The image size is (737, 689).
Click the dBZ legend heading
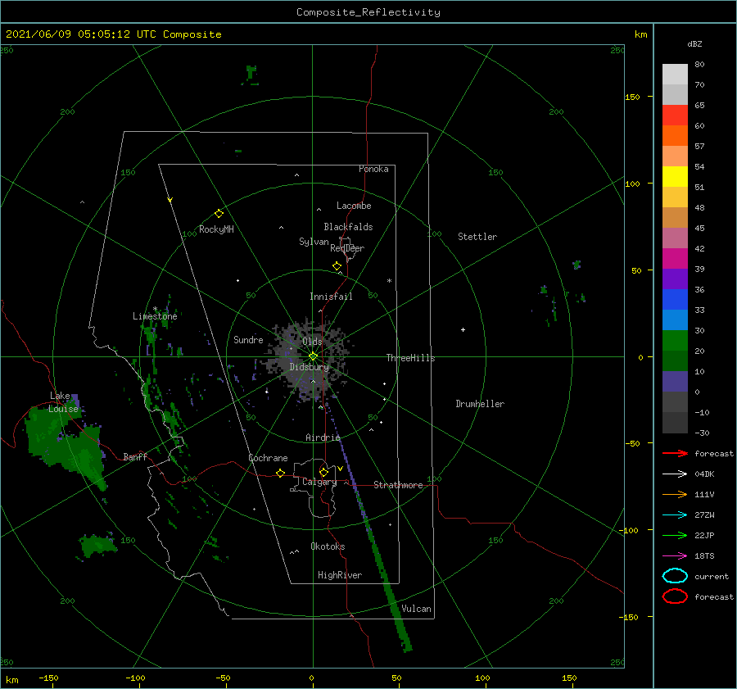694,43
